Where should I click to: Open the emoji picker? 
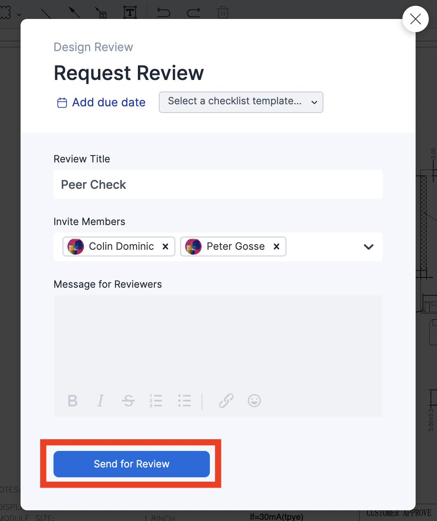point(254,401)
